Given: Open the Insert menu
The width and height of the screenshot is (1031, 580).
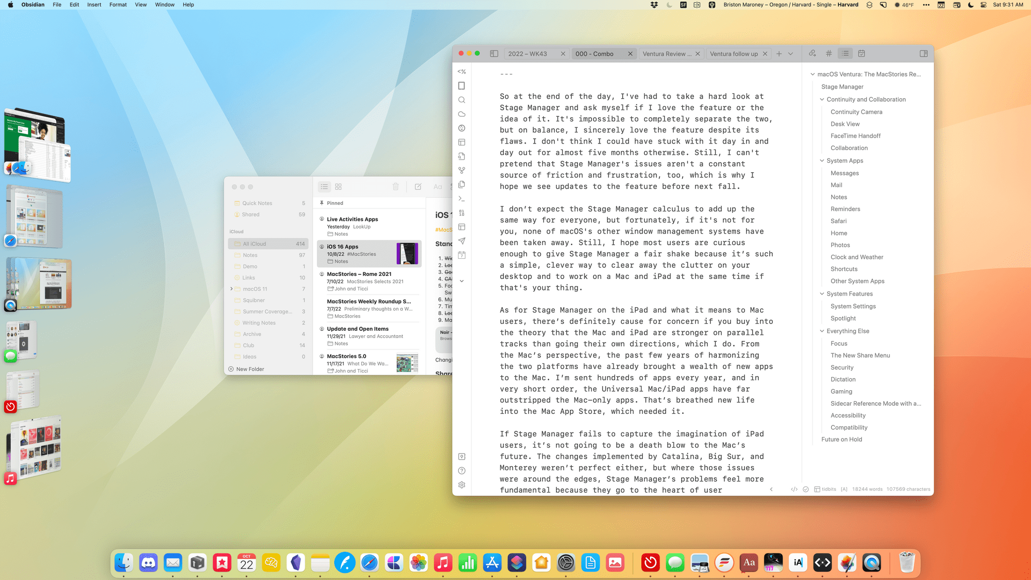Looking at the screenshot, I should [94, 5].
